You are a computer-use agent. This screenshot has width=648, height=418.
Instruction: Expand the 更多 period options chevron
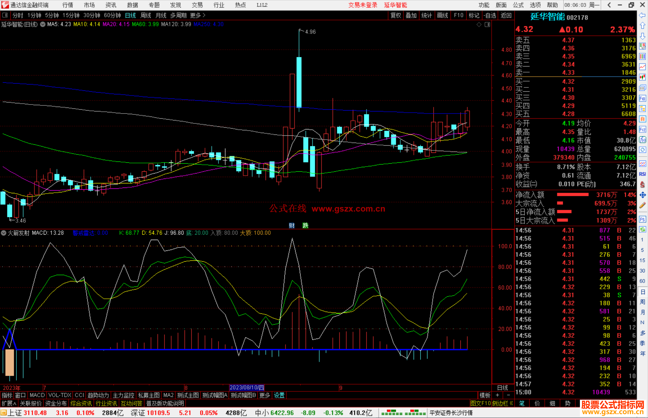coord(204,15)
